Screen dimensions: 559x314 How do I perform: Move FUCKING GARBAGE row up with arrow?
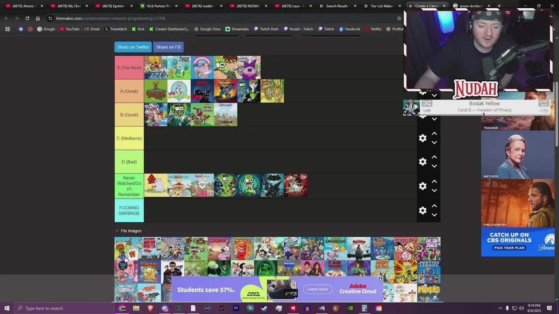(434, 206)
